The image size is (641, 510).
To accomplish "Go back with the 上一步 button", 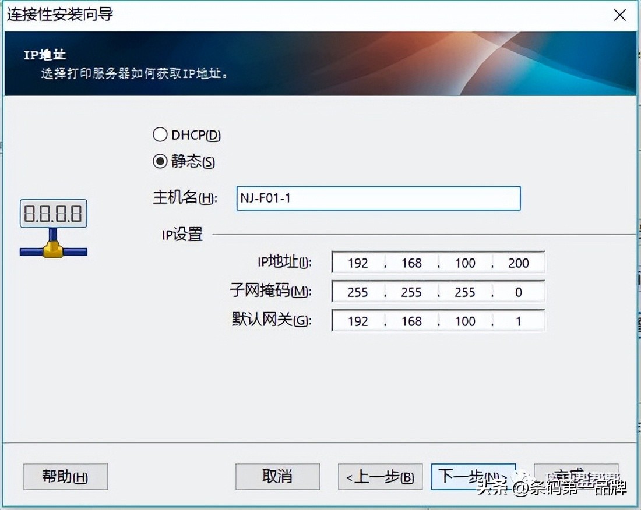I will [380, 477].
